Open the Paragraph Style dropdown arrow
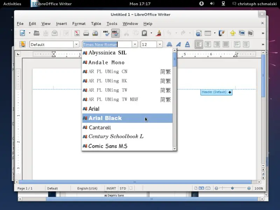This screenshot has height=210, width=280. tap(76, 44)
